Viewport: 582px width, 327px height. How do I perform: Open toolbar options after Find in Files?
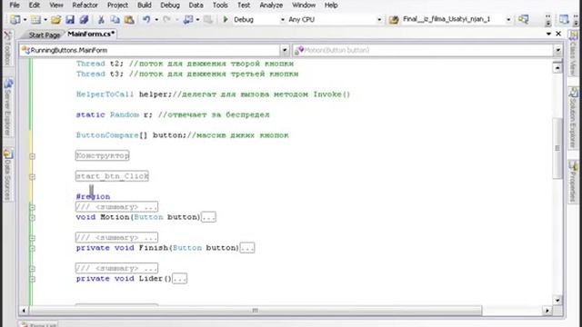click(x=547, y=20)
